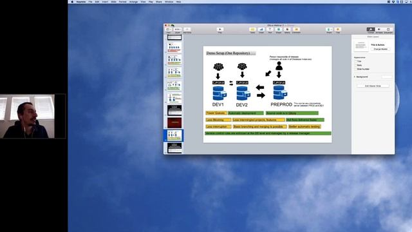Viewport: 412px width, 232px height.
Task: Open the View options toolbar button
Action: tap(169, 30)
